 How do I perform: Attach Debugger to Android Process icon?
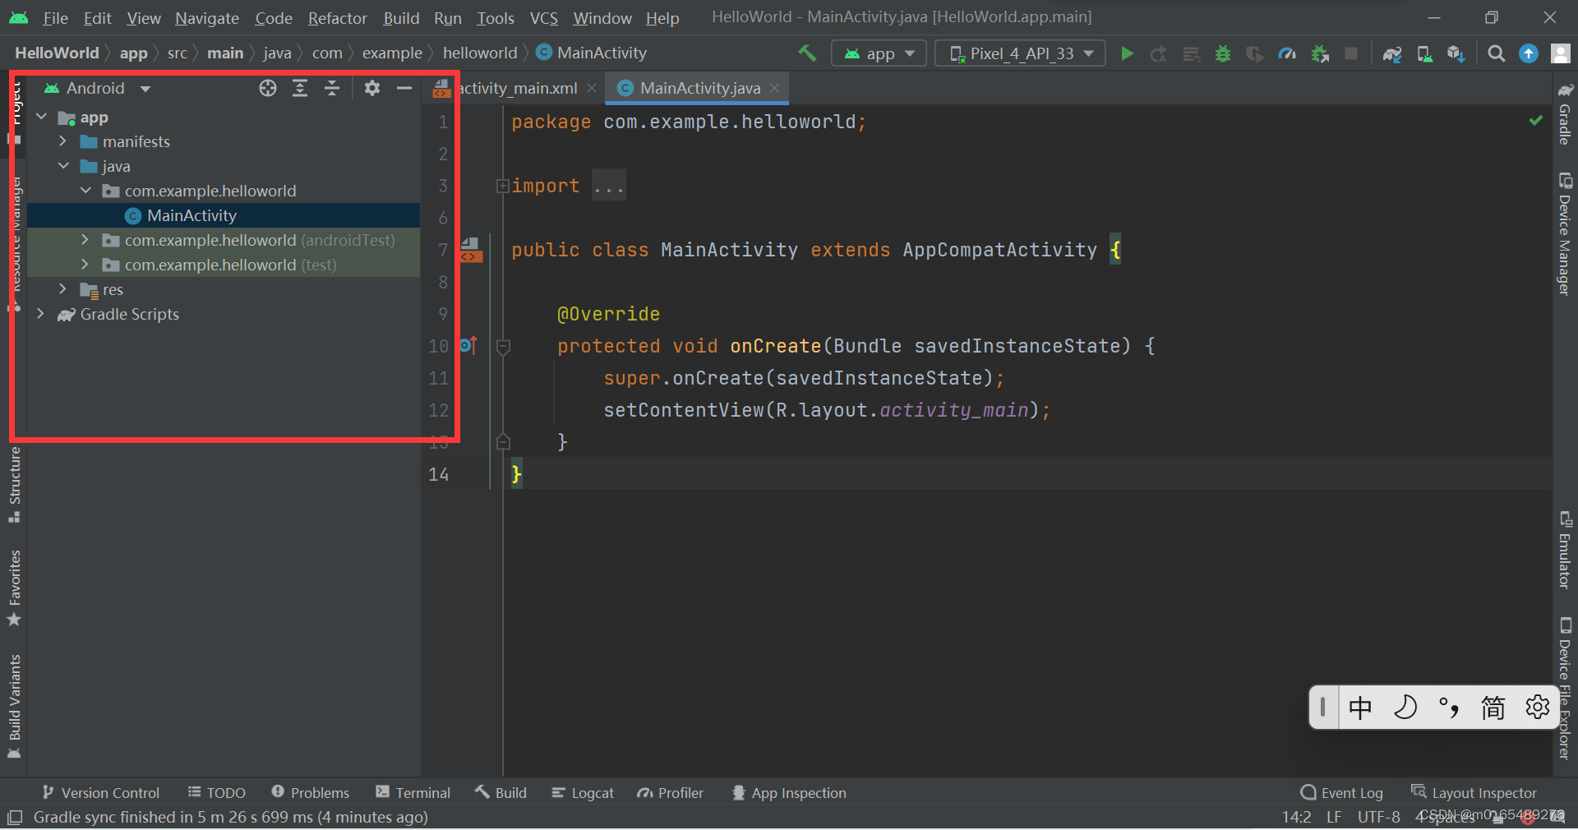pyautogui.click(x=1320, y=53)
